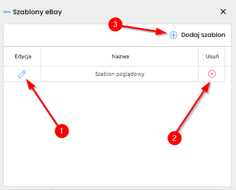Viewport: 236px width, 190px height.
Task: Click the red arrow pointing to Dodaj szablon
Action: [x=145, y=29]
